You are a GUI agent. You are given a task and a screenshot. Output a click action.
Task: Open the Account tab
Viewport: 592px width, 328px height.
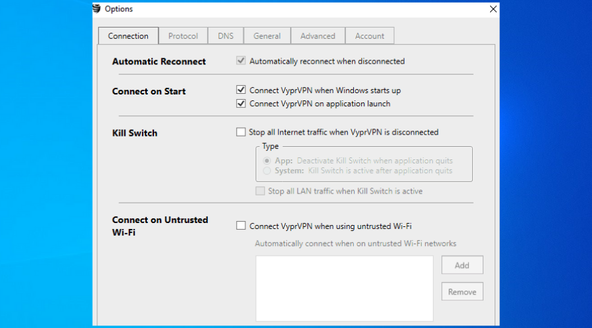tap(370, 36)
